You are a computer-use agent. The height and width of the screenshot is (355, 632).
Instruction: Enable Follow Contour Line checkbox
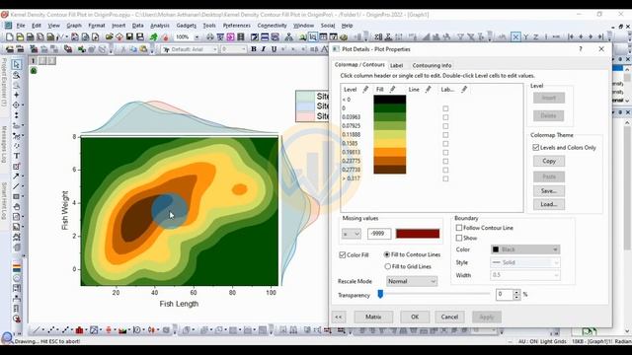[458, 228]
